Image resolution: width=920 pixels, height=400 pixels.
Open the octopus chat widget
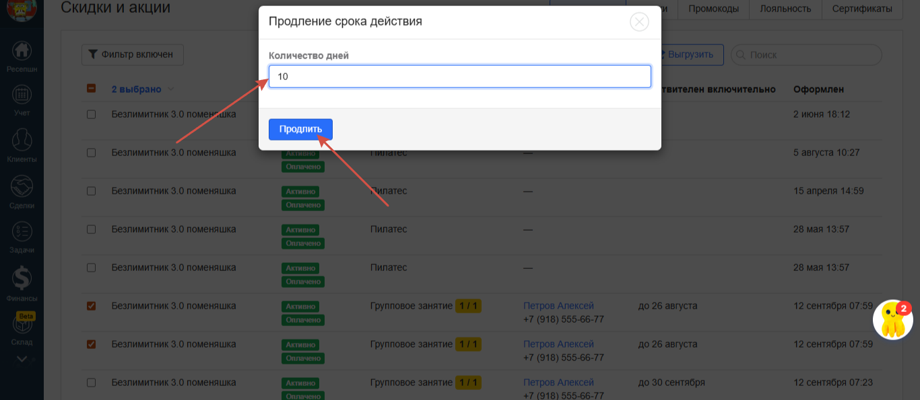(892, 320)
